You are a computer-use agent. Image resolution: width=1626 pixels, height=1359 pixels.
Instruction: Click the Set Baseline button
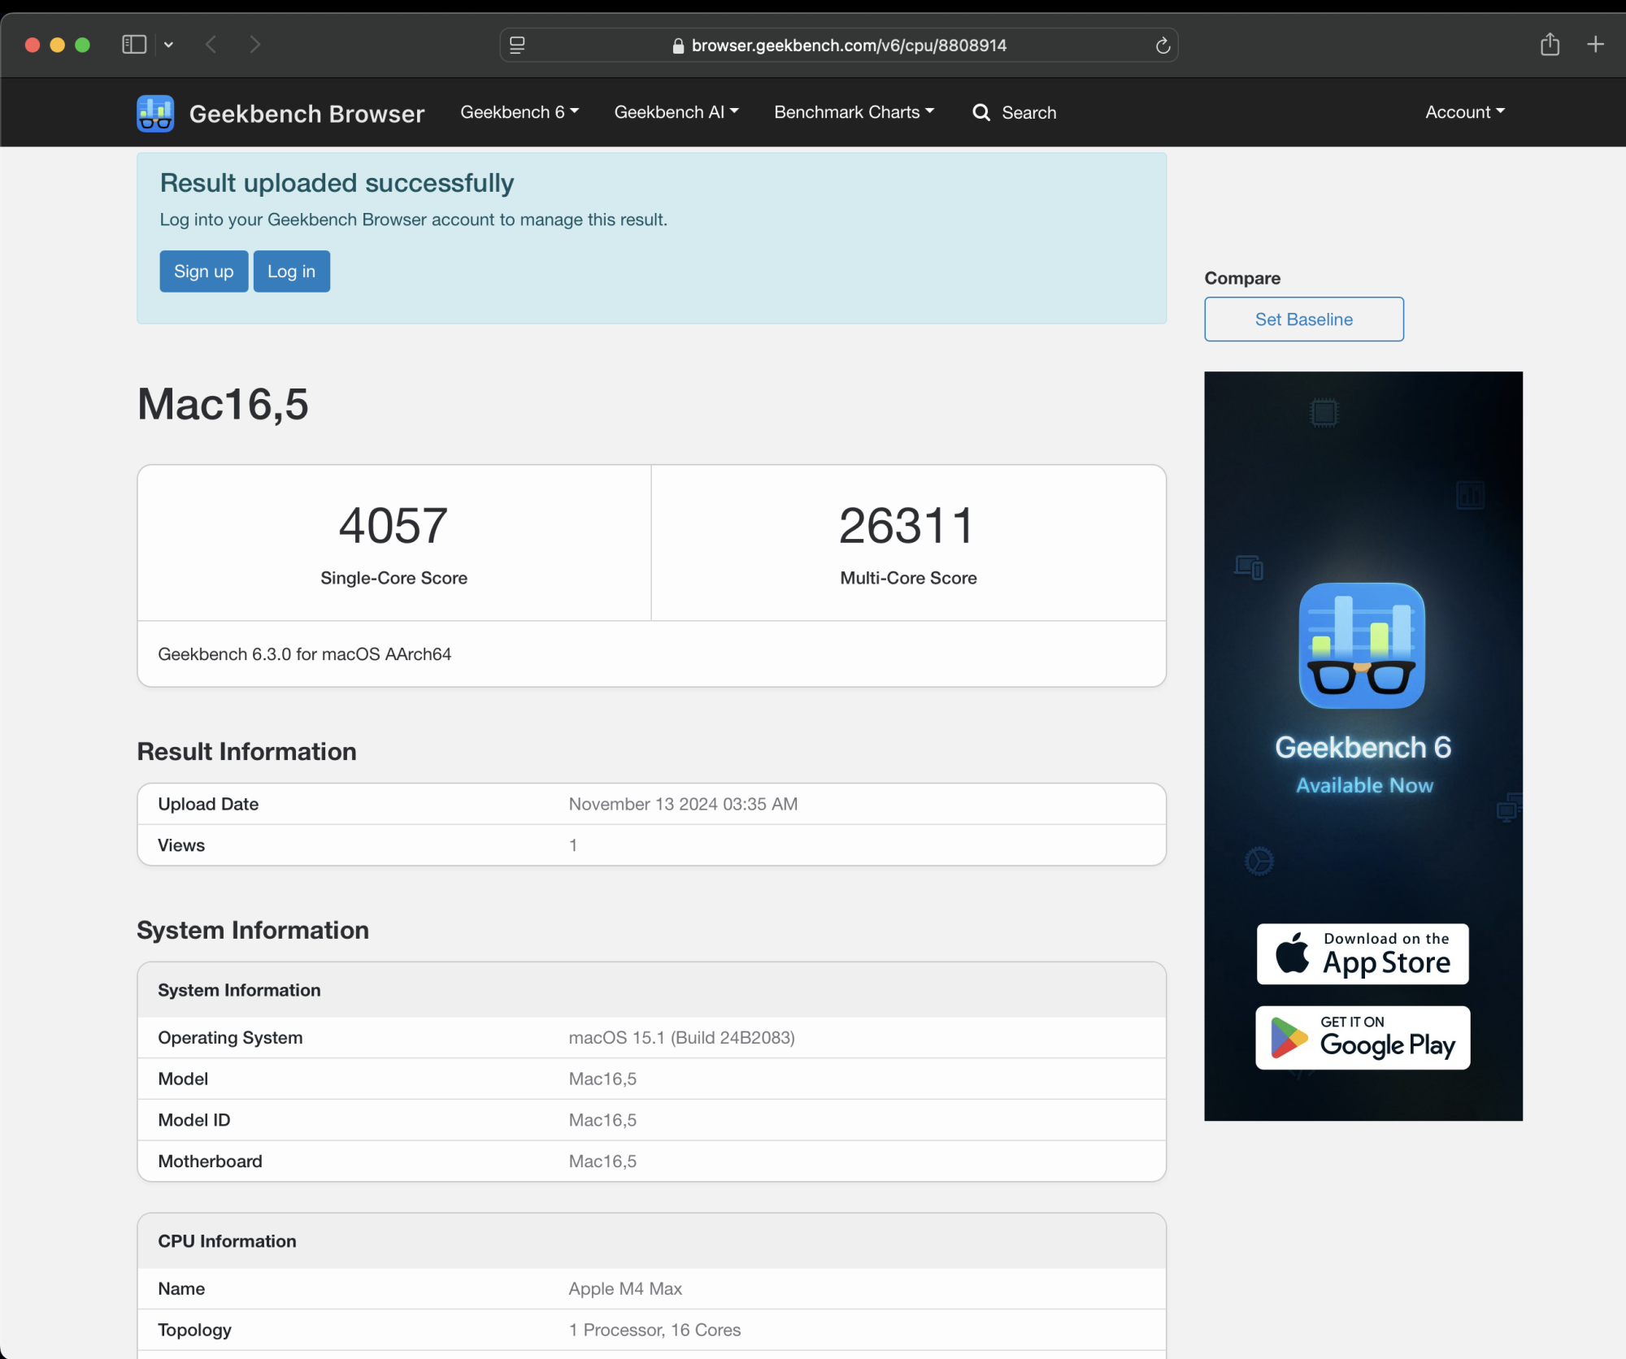coord(1303,319)
